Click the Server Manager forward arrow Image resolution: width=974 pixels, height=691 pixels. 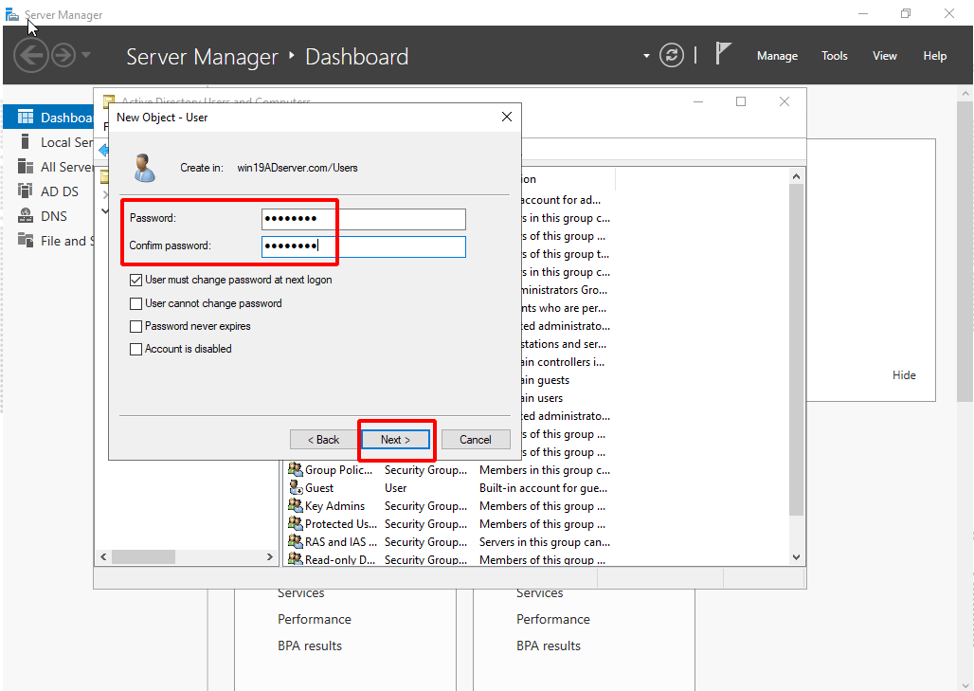click(x=63, y=55)
